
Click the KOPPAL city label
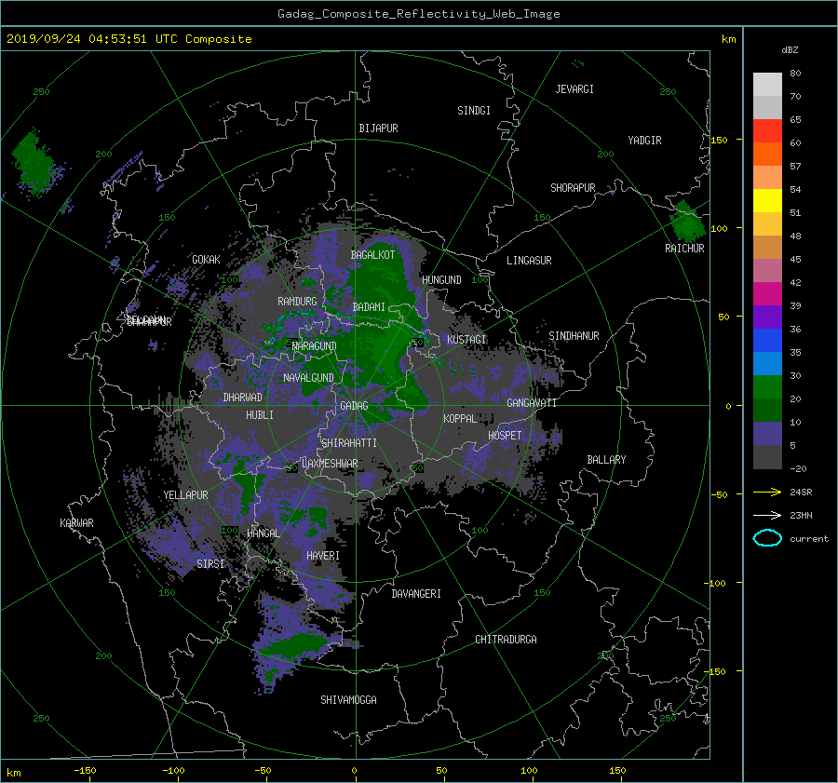[460, 418]
